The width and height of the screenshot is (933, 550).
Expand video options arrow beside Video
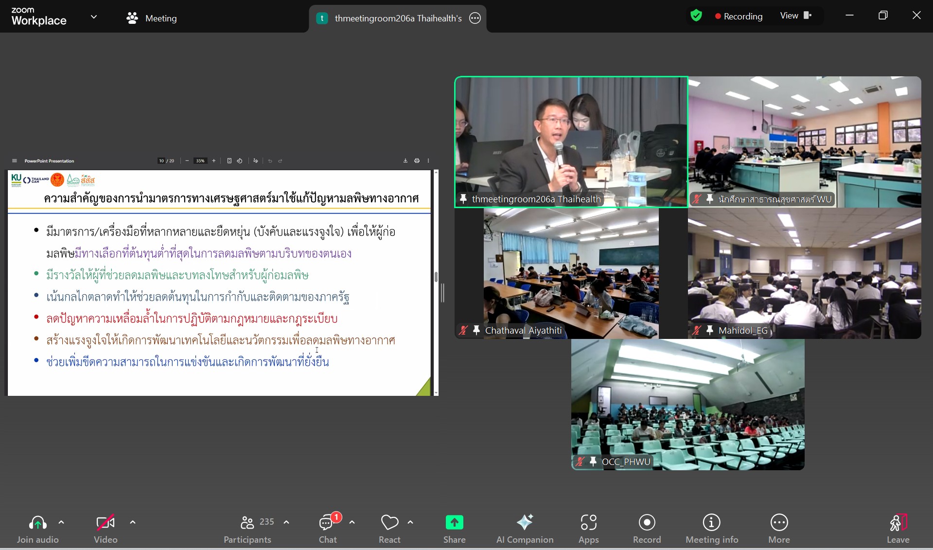point(133,522)
